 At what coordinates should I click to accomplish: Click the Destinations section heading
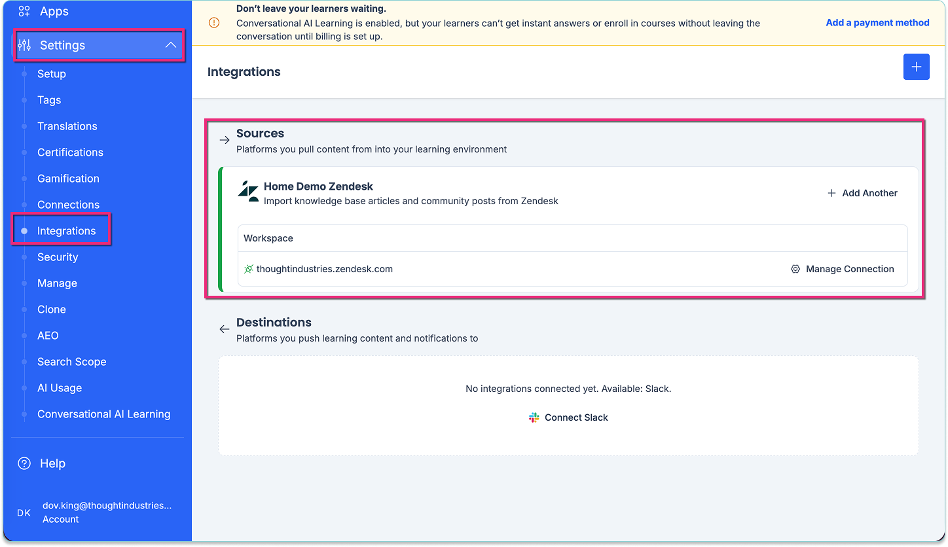[x=274, y=322]
